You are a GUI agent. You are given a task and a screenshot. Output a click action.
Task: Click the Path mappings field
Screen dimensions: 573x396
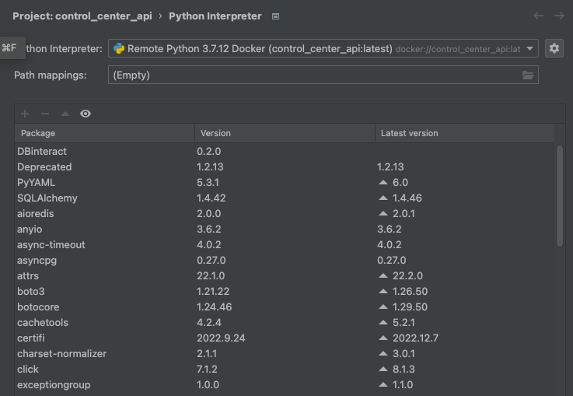(x=323, y=75)
